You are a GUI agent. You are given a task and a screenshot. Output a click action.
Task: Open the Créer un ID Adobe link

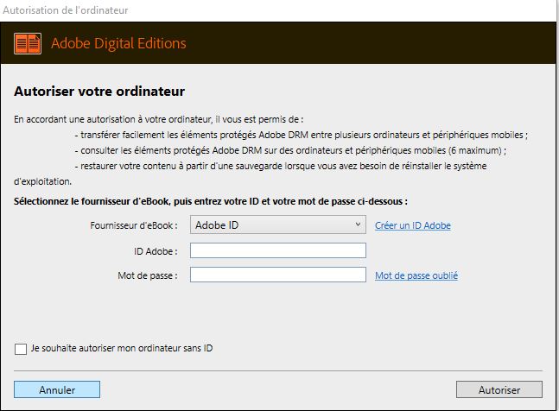pos(412,226)
